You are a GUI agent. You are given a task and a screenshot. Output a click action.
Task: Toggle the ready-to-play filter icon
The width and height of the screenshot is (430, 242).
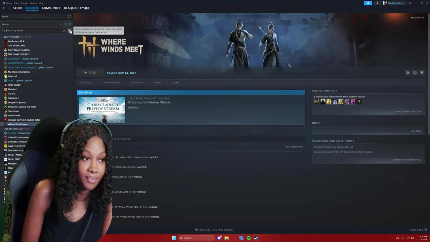pos(70,24)
